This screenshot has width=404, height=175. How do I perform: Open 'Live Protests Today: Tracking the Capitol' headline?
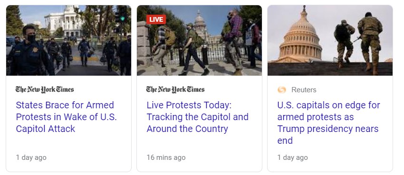198,117
